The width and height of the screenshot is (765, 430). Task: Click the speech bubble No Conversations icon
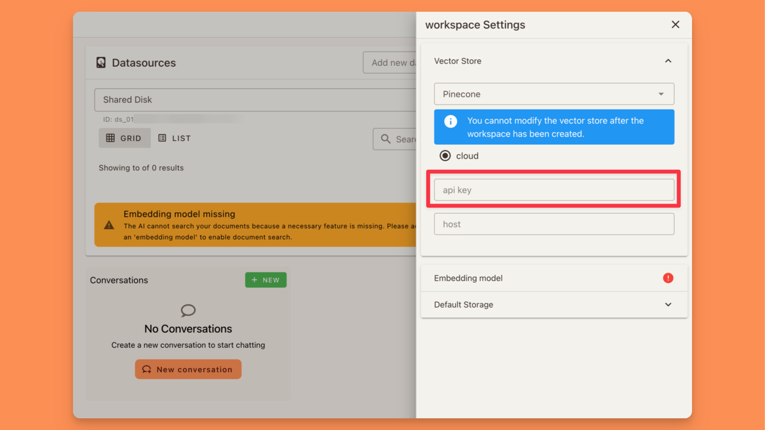click(188, 310)
